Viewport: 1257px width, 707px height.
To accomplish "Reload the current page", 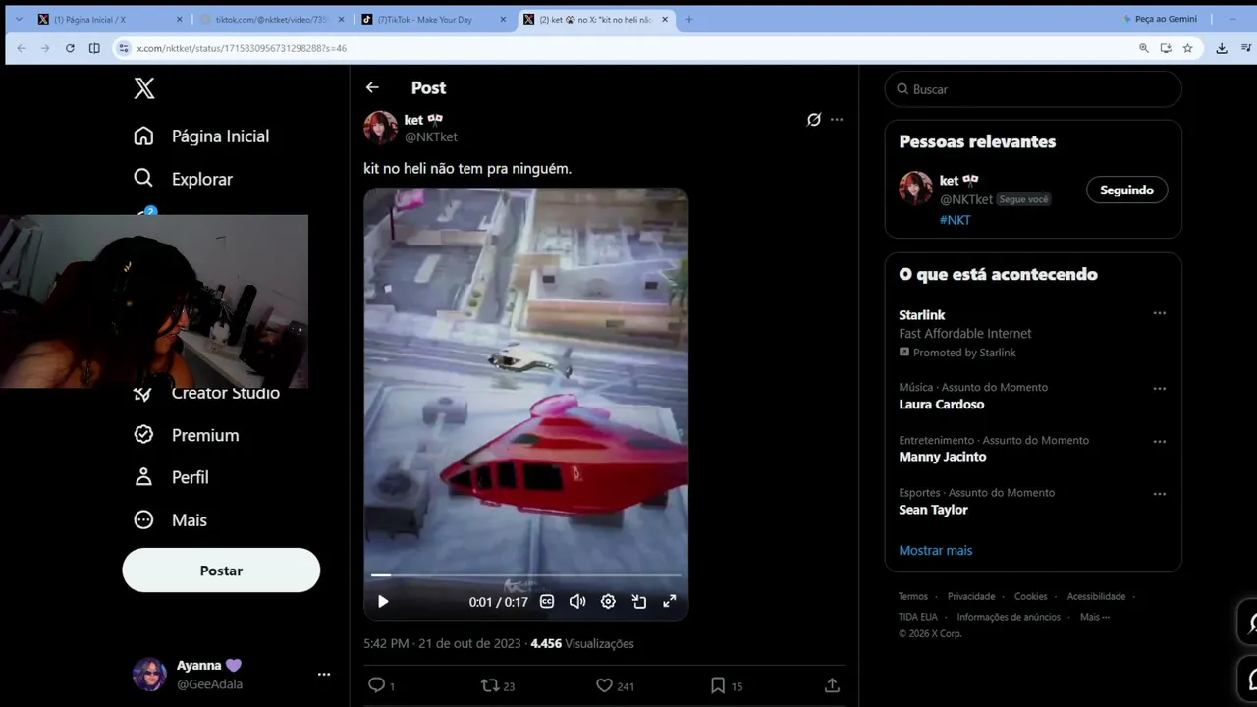I will click(x=70, y=48).
